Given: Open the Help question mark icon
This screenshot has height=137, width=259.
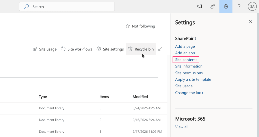Looking at the screenshot, I should (x=239, y=6).
